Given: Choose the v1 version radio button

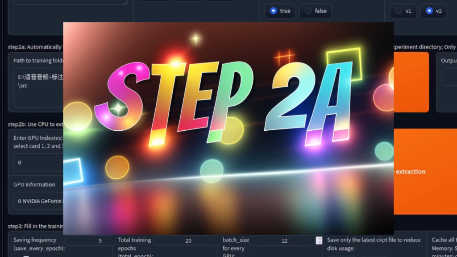Looking at the screenshot, I should (403, 11).
